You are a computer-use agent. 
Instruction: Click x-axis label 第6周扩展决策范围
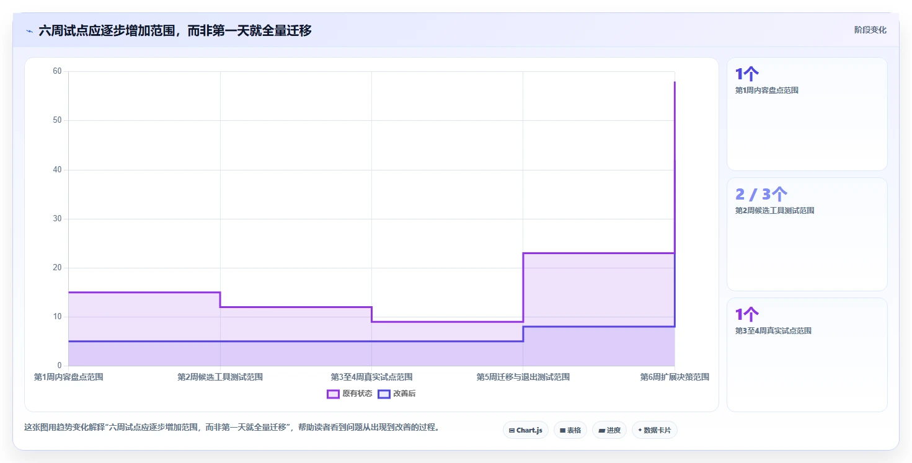pos(675,377)
